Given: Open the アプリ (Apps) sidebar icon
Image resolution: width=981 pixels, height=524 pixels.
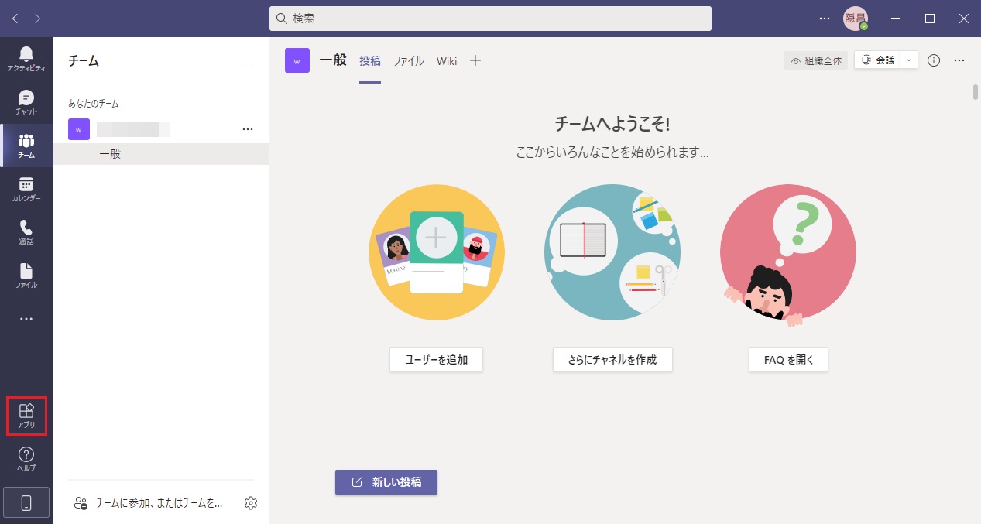Looking at the screenshot, I should pos(26,416).
